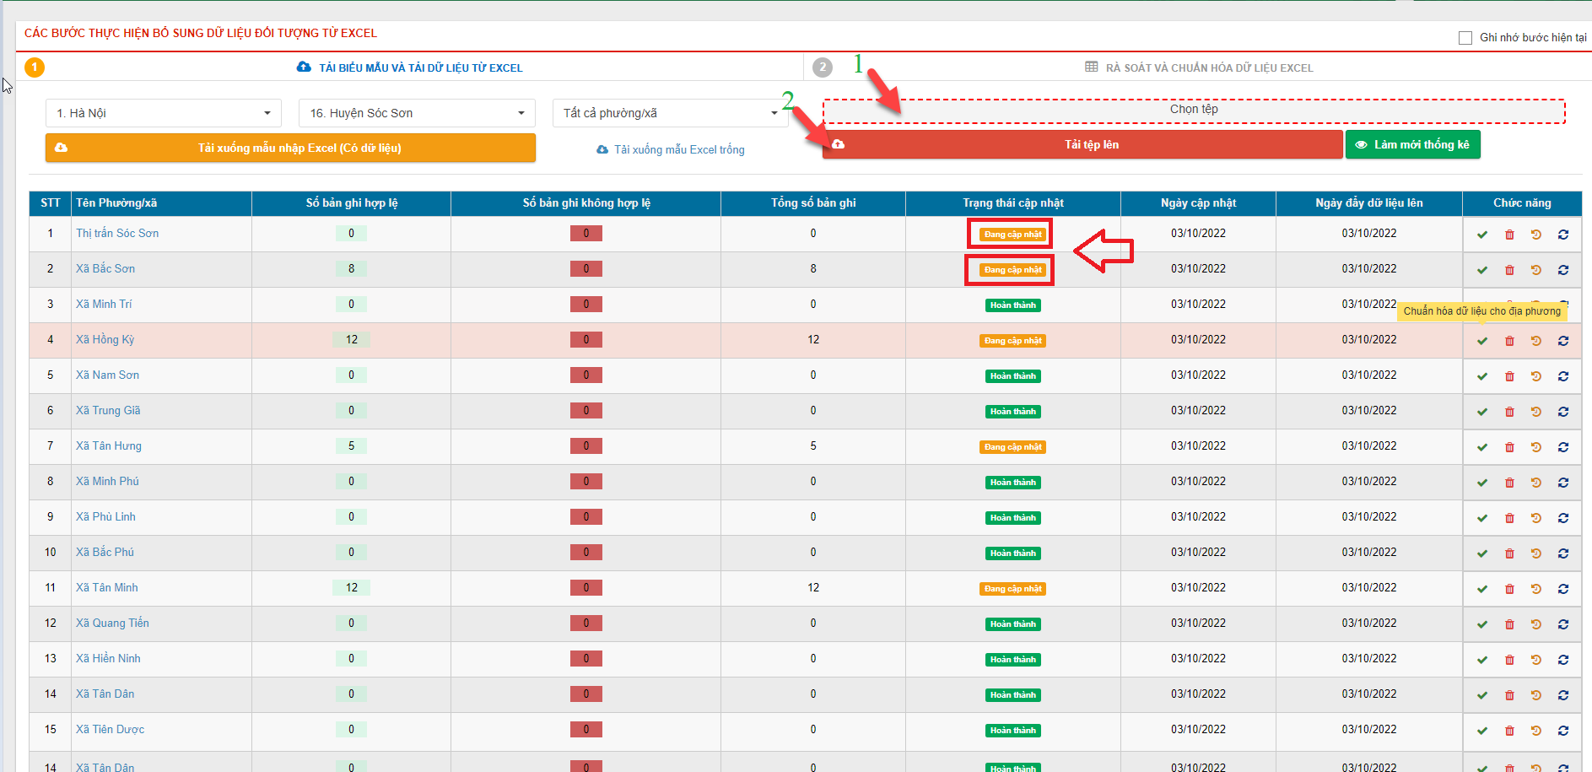This screenshot has width=1592, height=772.
Task: Click orange 'Tải xuống mẫu nhập Excel (Có dữ liệu)' button
Action: (290, 148)
